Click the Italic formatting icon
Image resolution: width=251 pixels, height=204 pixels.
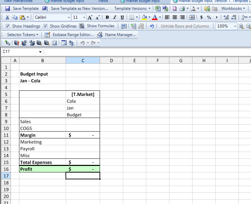pyautogui.click(x=115, y=17)
